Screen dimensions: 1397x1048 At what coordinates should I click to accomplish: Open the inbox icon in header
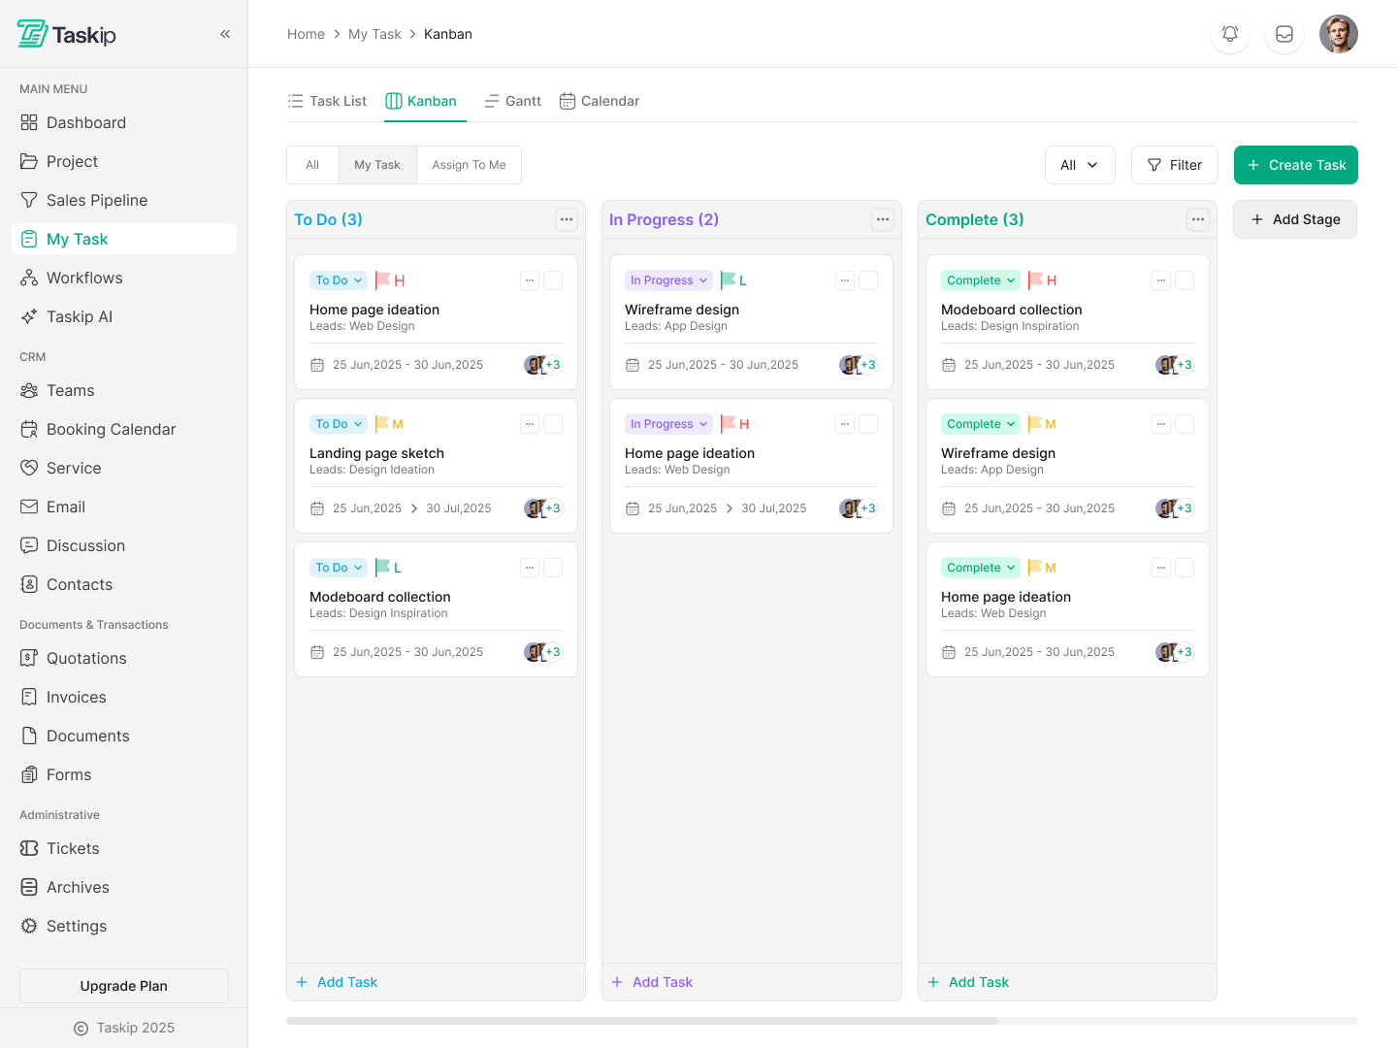pos(1284,34)
